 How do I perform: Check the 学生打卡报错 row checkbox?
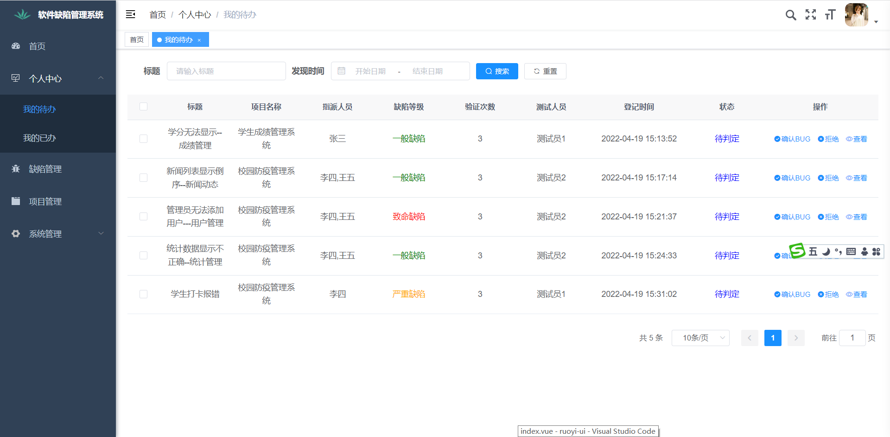point(143,294)
